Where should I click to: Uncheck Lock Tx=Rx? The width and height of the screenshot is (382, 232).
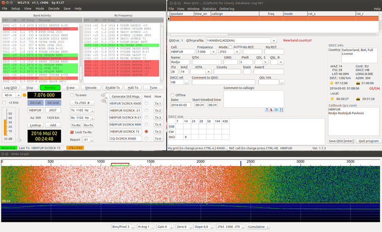(x=72, y=132)
